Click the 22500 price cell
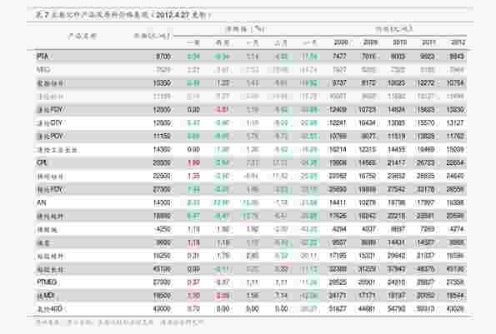The width and height of the screenshot is (496, 334). (162, 176)
